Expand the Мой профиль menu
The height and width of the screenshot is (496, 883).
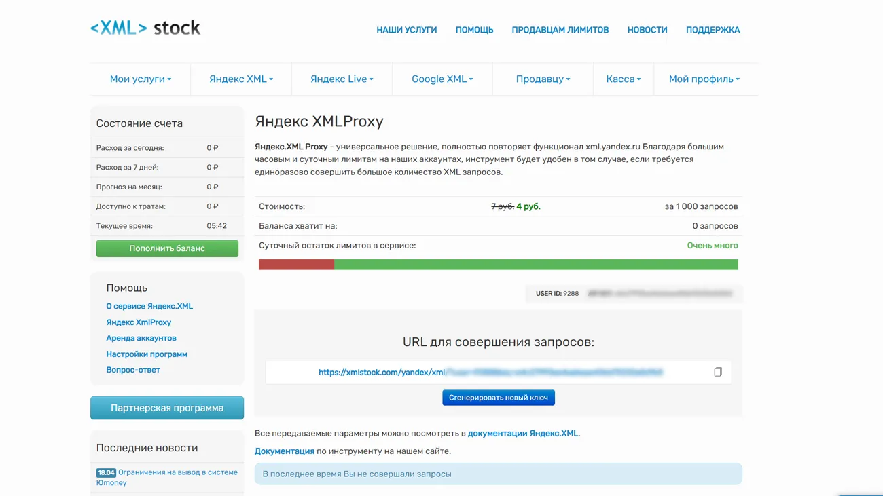point(704,79)
